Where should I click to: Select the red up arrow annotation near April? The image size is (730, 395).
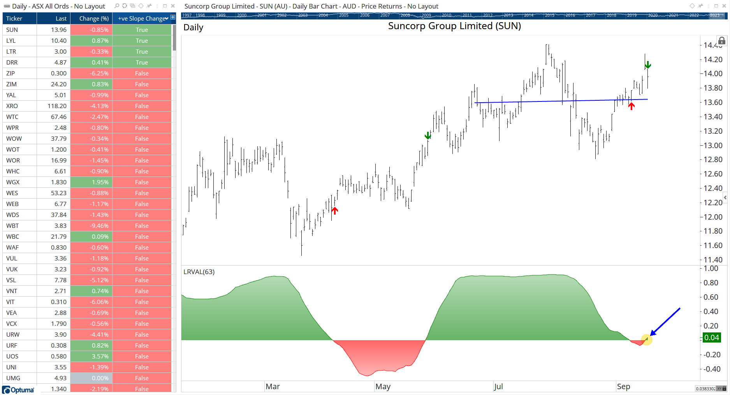click(x=334, y=210)
